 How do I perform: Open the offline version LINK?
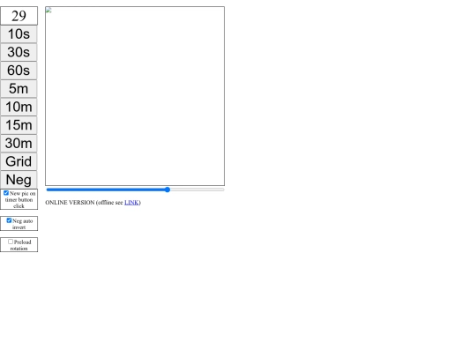[x=131, y=203]
